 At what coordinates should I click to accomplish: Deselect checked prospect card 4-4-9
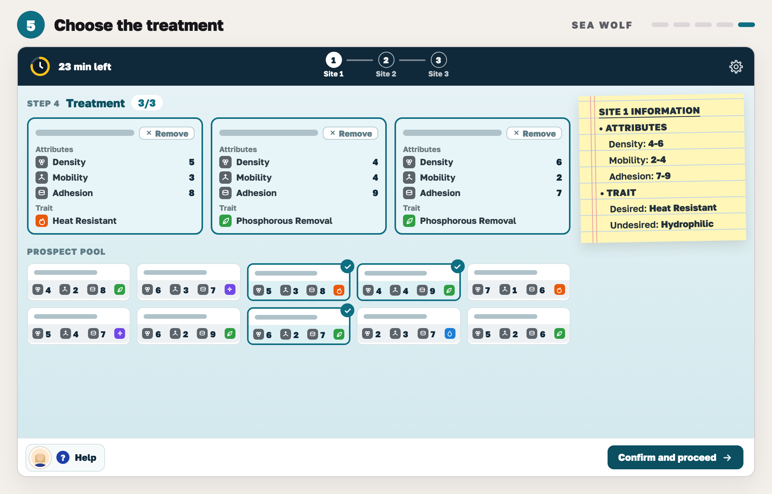pos(409,282)
